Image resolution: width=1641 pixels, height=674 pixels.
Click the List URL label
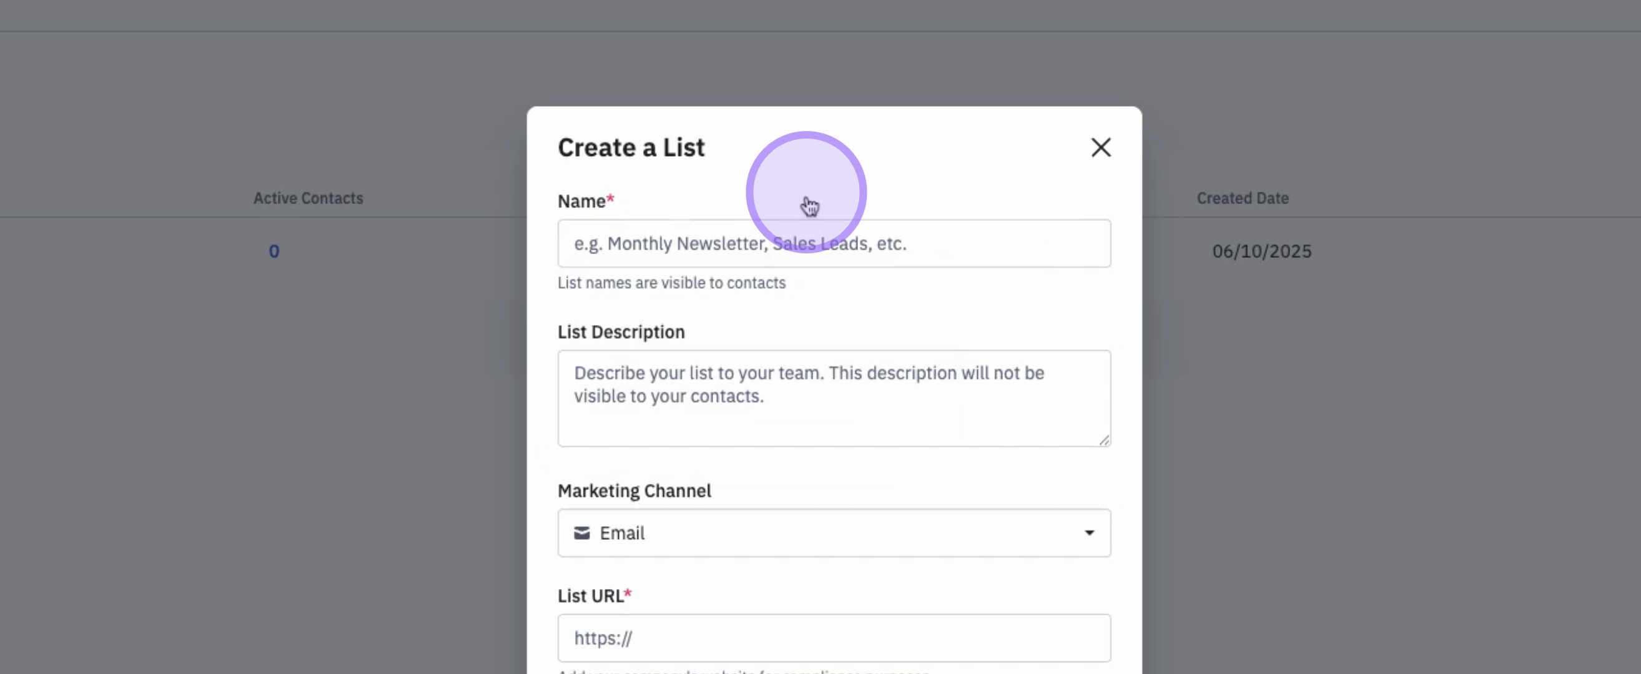(x=590, y=596)
